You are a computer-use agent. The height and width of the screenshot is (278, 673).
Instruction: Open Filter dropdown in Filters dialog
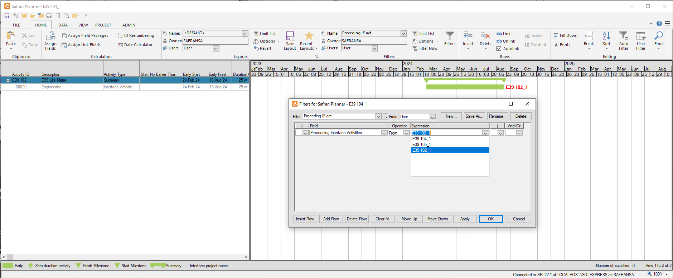(x=378, y=117)
